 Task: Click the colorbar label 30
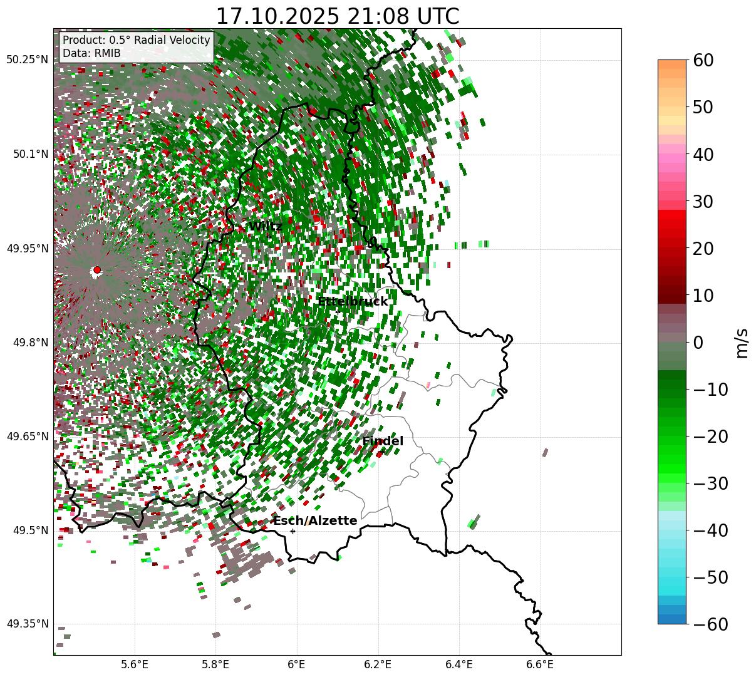703,202
